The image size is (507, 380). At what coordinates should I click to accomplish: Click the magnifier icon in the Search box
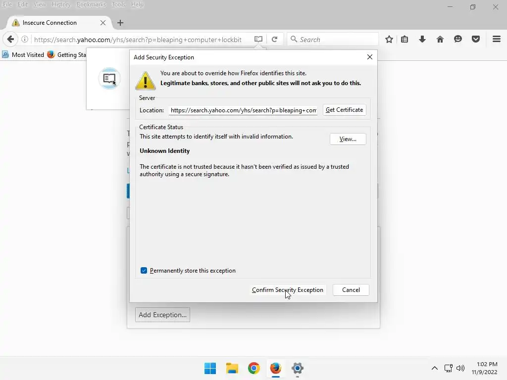(x=294, y=40)
